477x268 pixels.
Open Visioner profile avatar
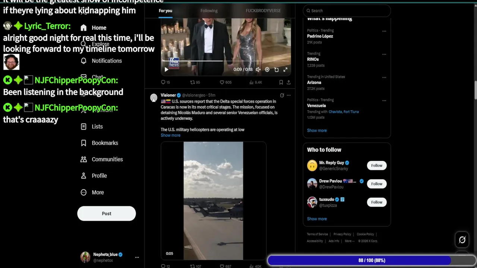point(154,98)
